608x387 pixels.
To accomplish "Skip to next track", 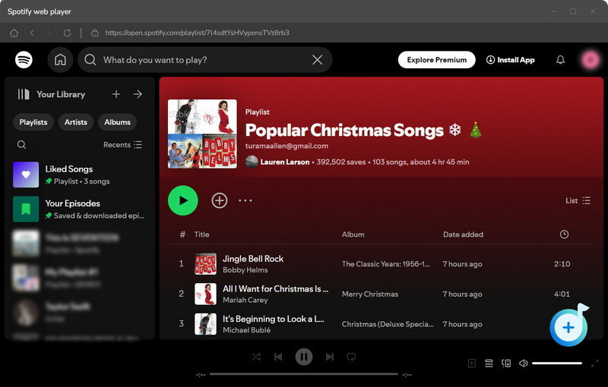I will coord(330,357).
